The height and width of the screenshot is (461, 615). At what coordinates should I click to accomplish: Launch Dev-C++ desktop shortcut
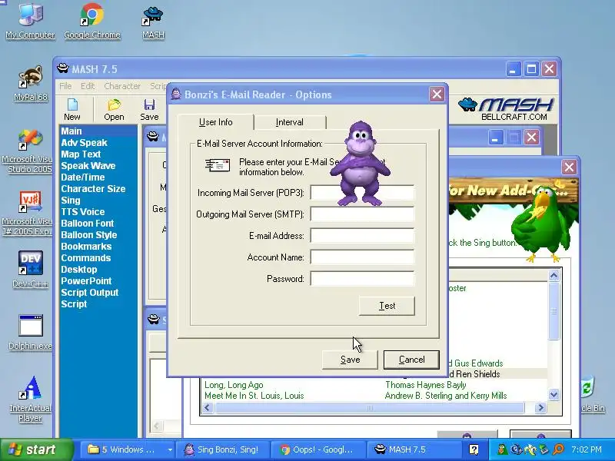point(30,270)
